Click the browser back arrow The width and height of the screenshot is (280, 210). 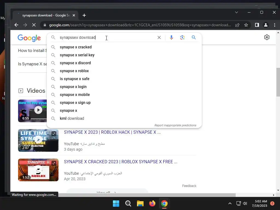pos(16,25)
